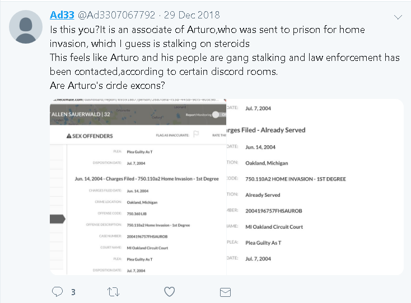Click the SEX OFFENDERS section header
This screenshot has width=411, height=303.
click(x=94, y=136)
